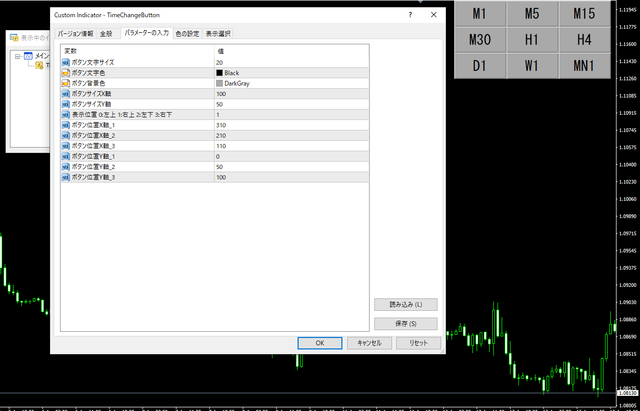Select the value 310 cell

[291, 125]
